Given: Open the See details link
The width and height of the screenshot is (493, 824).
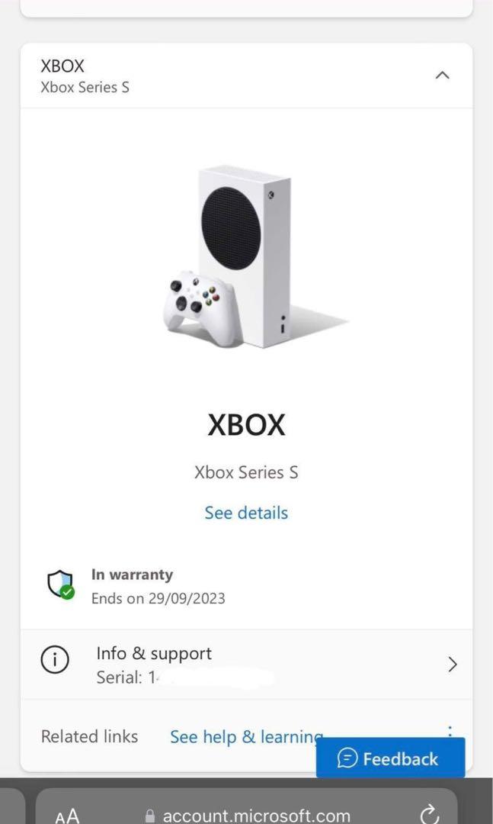Looking at the screenshot, I should [246, 512].
